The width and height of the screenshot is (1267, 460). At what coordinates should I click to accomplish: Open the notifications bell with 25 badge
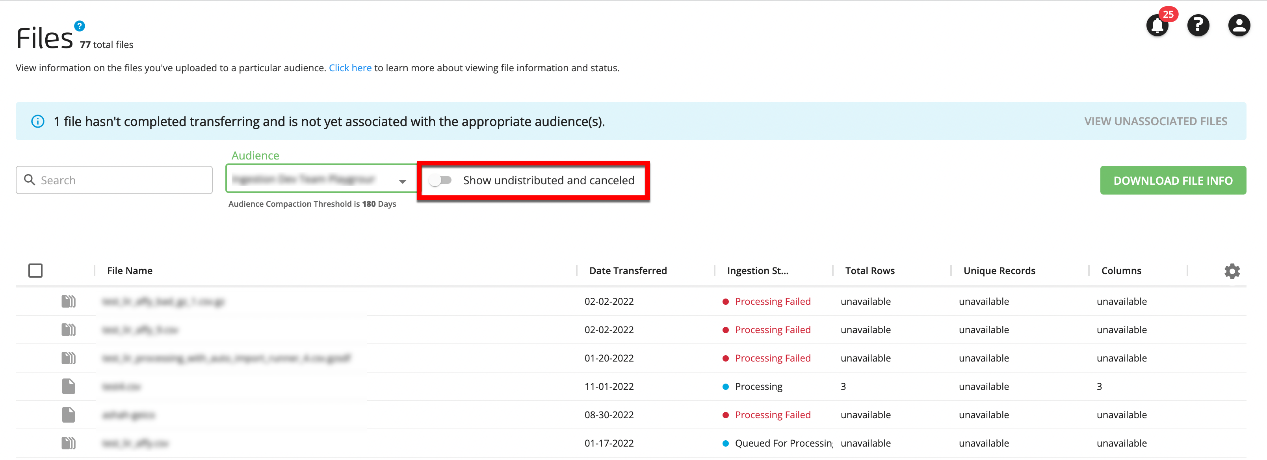pyautogui.click(x=1157, y=25)
